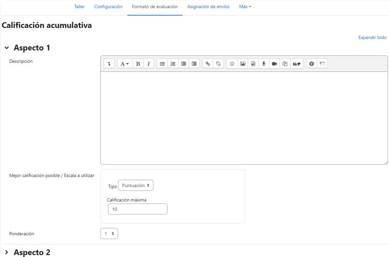The width and height of the screenshot is (389, 257).
Task: Indent the text in editor
Action: tap(194, 64)
